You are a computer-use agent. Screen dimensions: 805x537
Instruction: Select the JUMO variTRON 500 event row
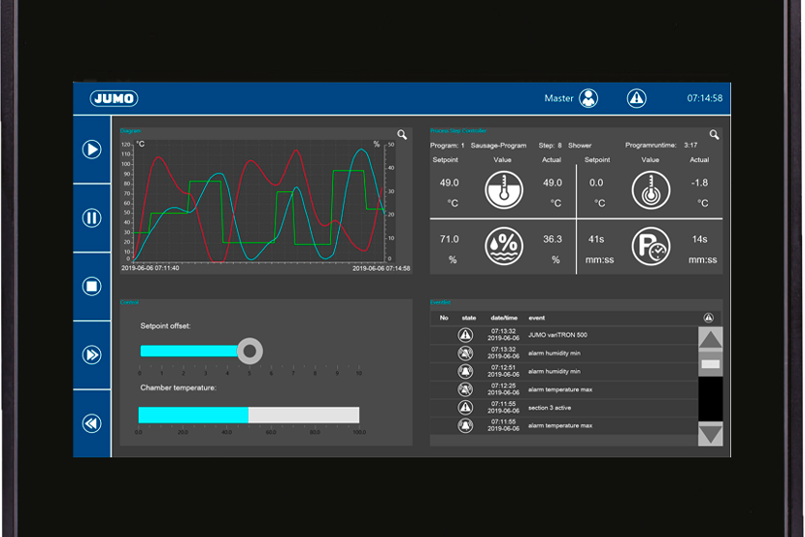(564, 335)
